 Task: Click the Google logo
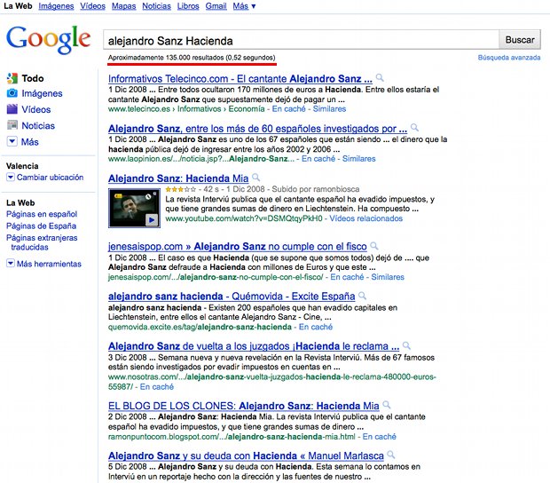tap(49, 39)
